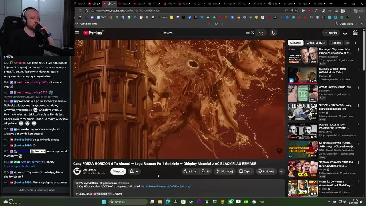This screenshot has height=206, width=366.
Task: Open Microsoft Store from taskbar
Action: (x=183, y=202)
